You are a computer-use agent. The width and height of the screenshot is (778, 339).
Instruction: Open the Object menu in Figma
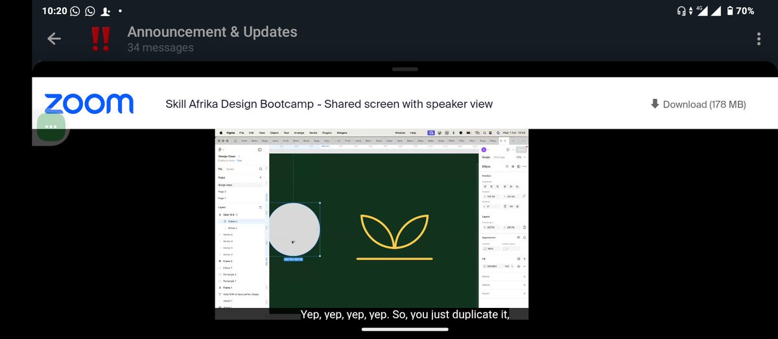(274, 133)
